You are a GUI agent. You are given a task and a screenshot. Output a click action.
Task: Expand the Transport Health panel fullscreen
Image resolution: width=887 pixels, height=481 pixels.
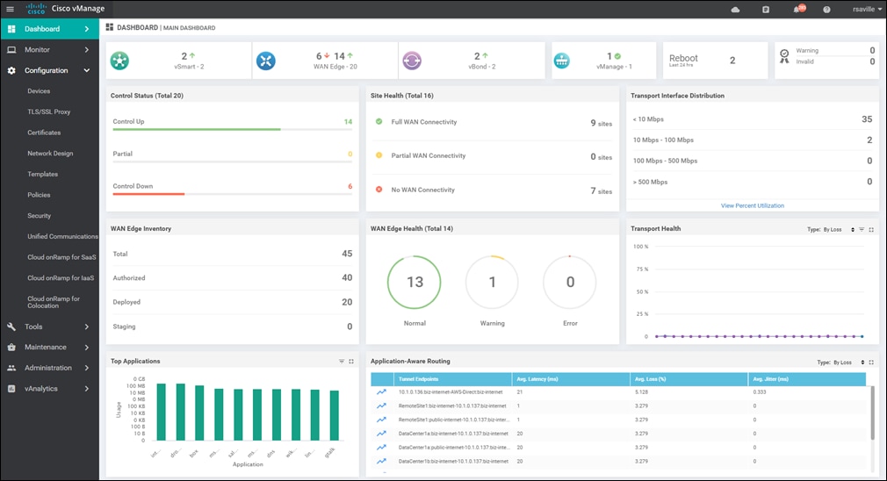point(871,229)
